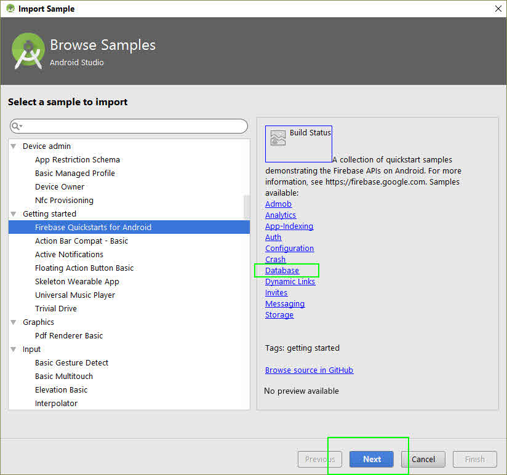Select Nfc Provisioning sample
Viewport: 507px width, 475px height.
pos(65,200)
